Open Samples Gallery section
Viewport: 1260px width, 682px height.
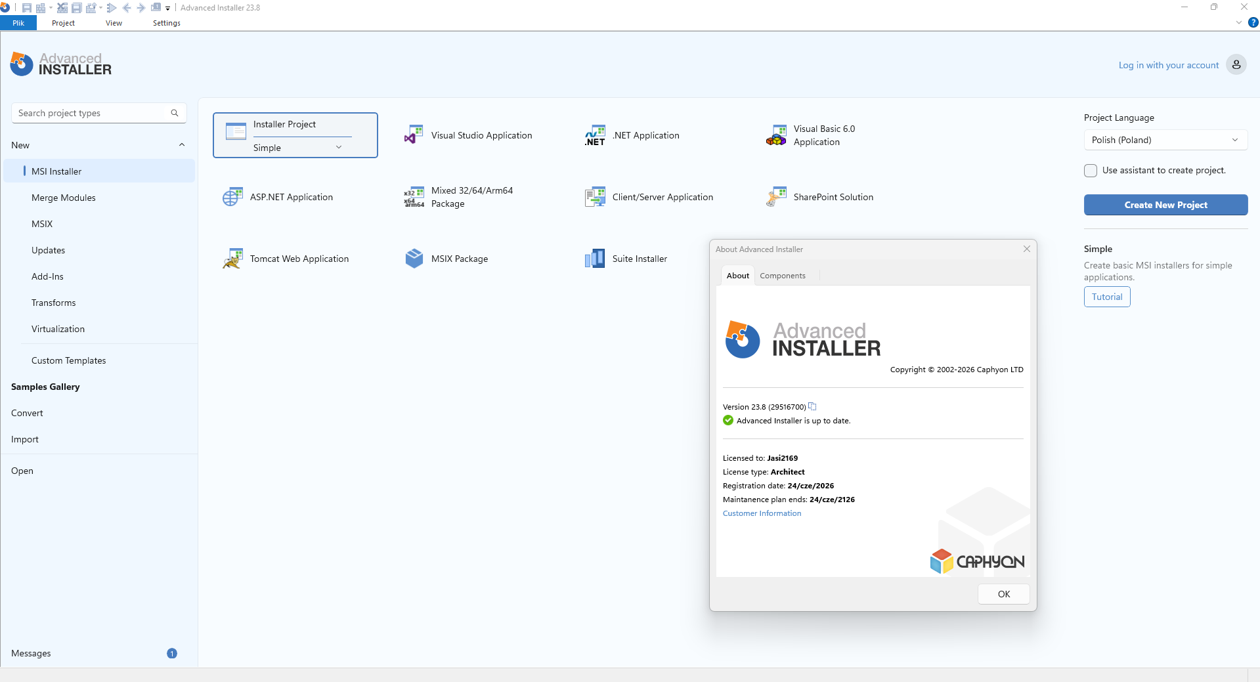(45, 387)
